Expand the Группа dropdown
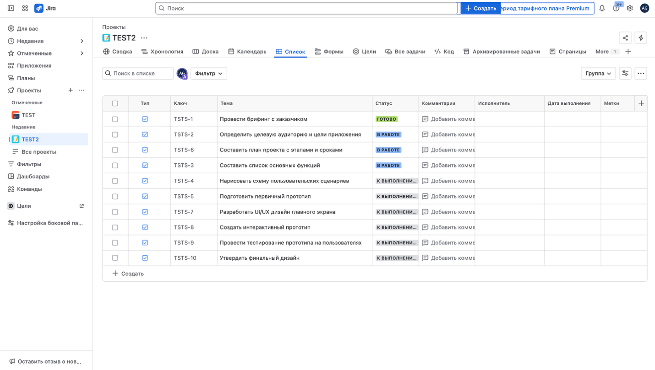This screenshot has height=370, width=655. [598, 73]
